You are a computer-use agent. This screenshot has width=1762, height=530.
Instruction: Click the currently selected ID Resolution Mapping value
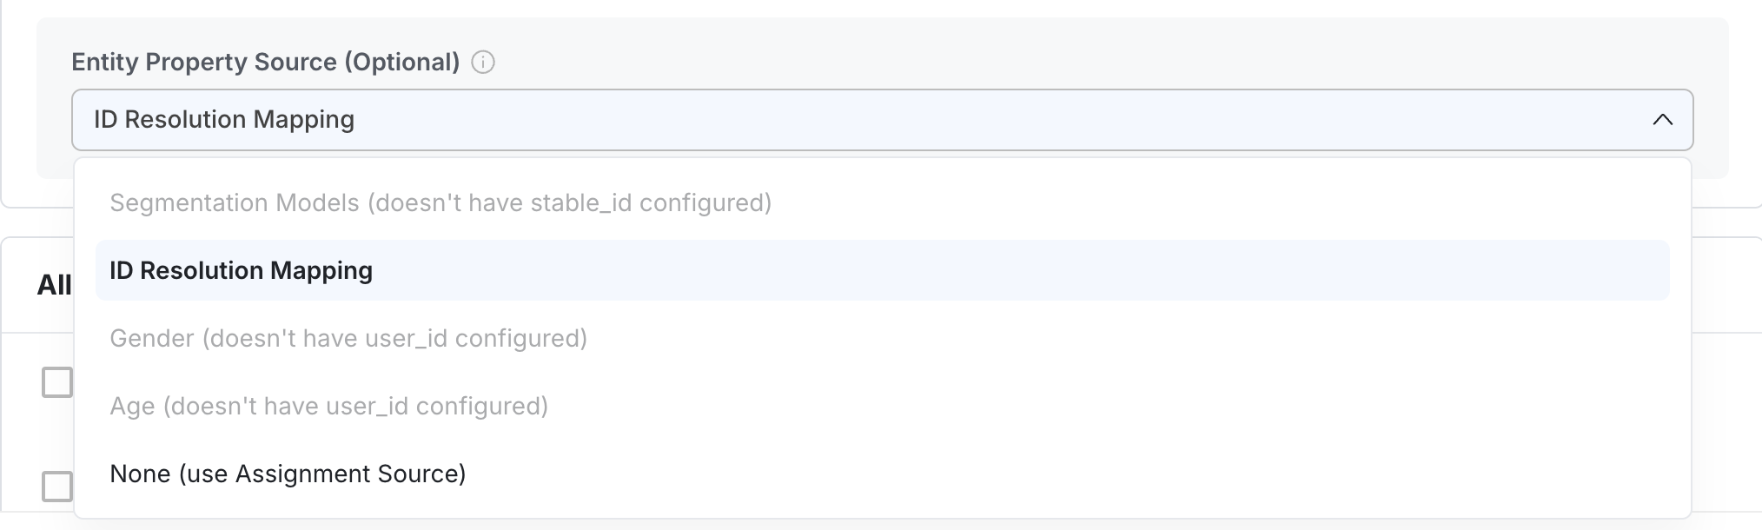[223, 119]
